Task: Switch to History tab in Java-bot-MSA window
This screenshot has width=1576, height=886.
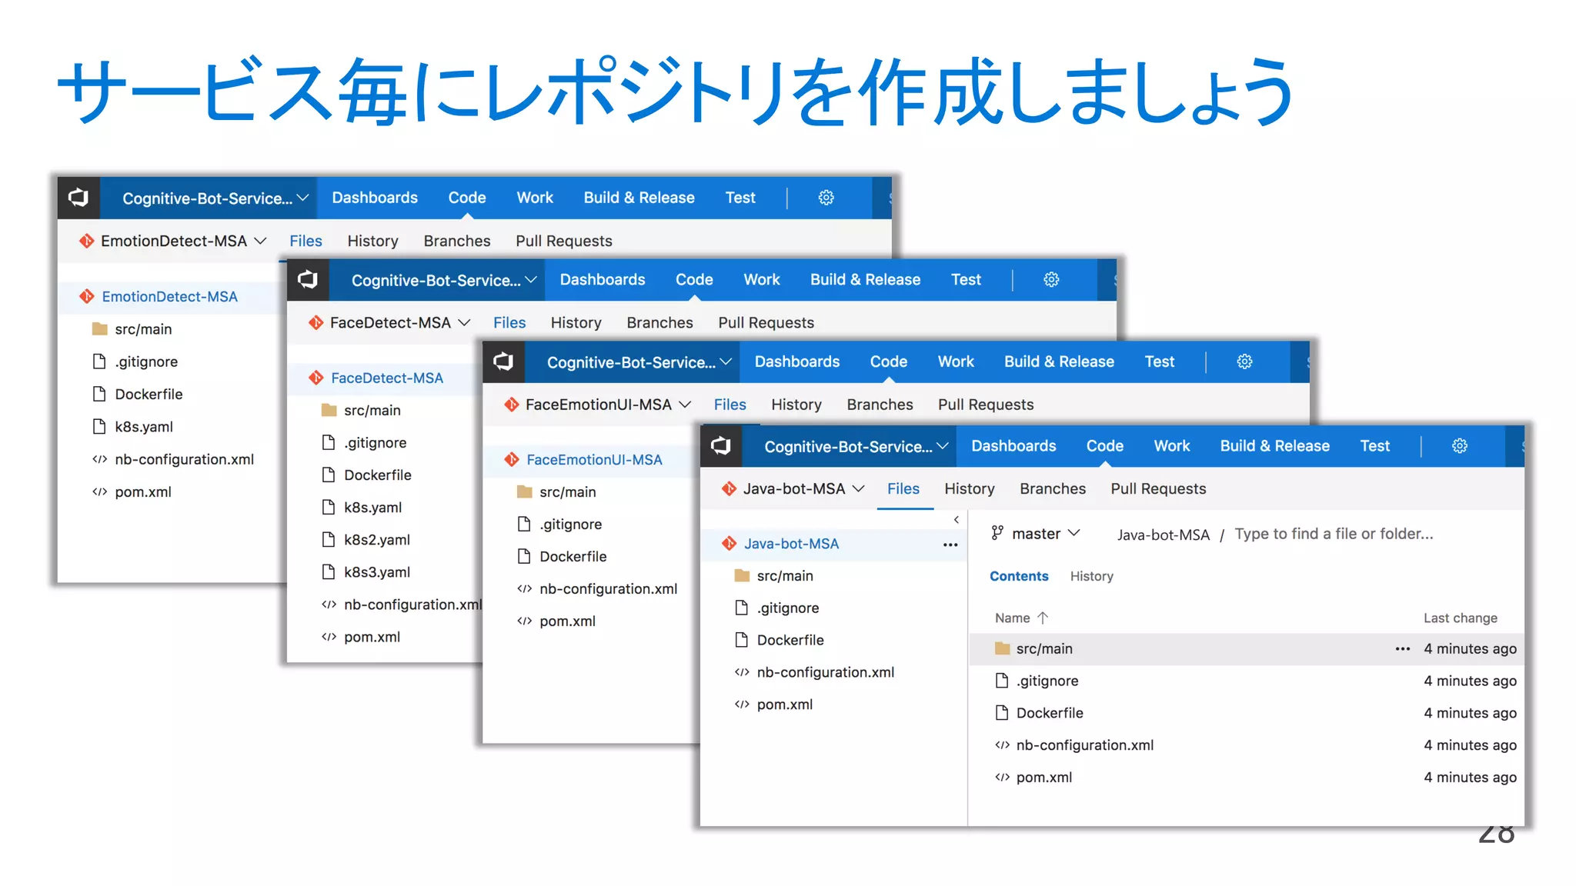Action: [x=970, y=488]
